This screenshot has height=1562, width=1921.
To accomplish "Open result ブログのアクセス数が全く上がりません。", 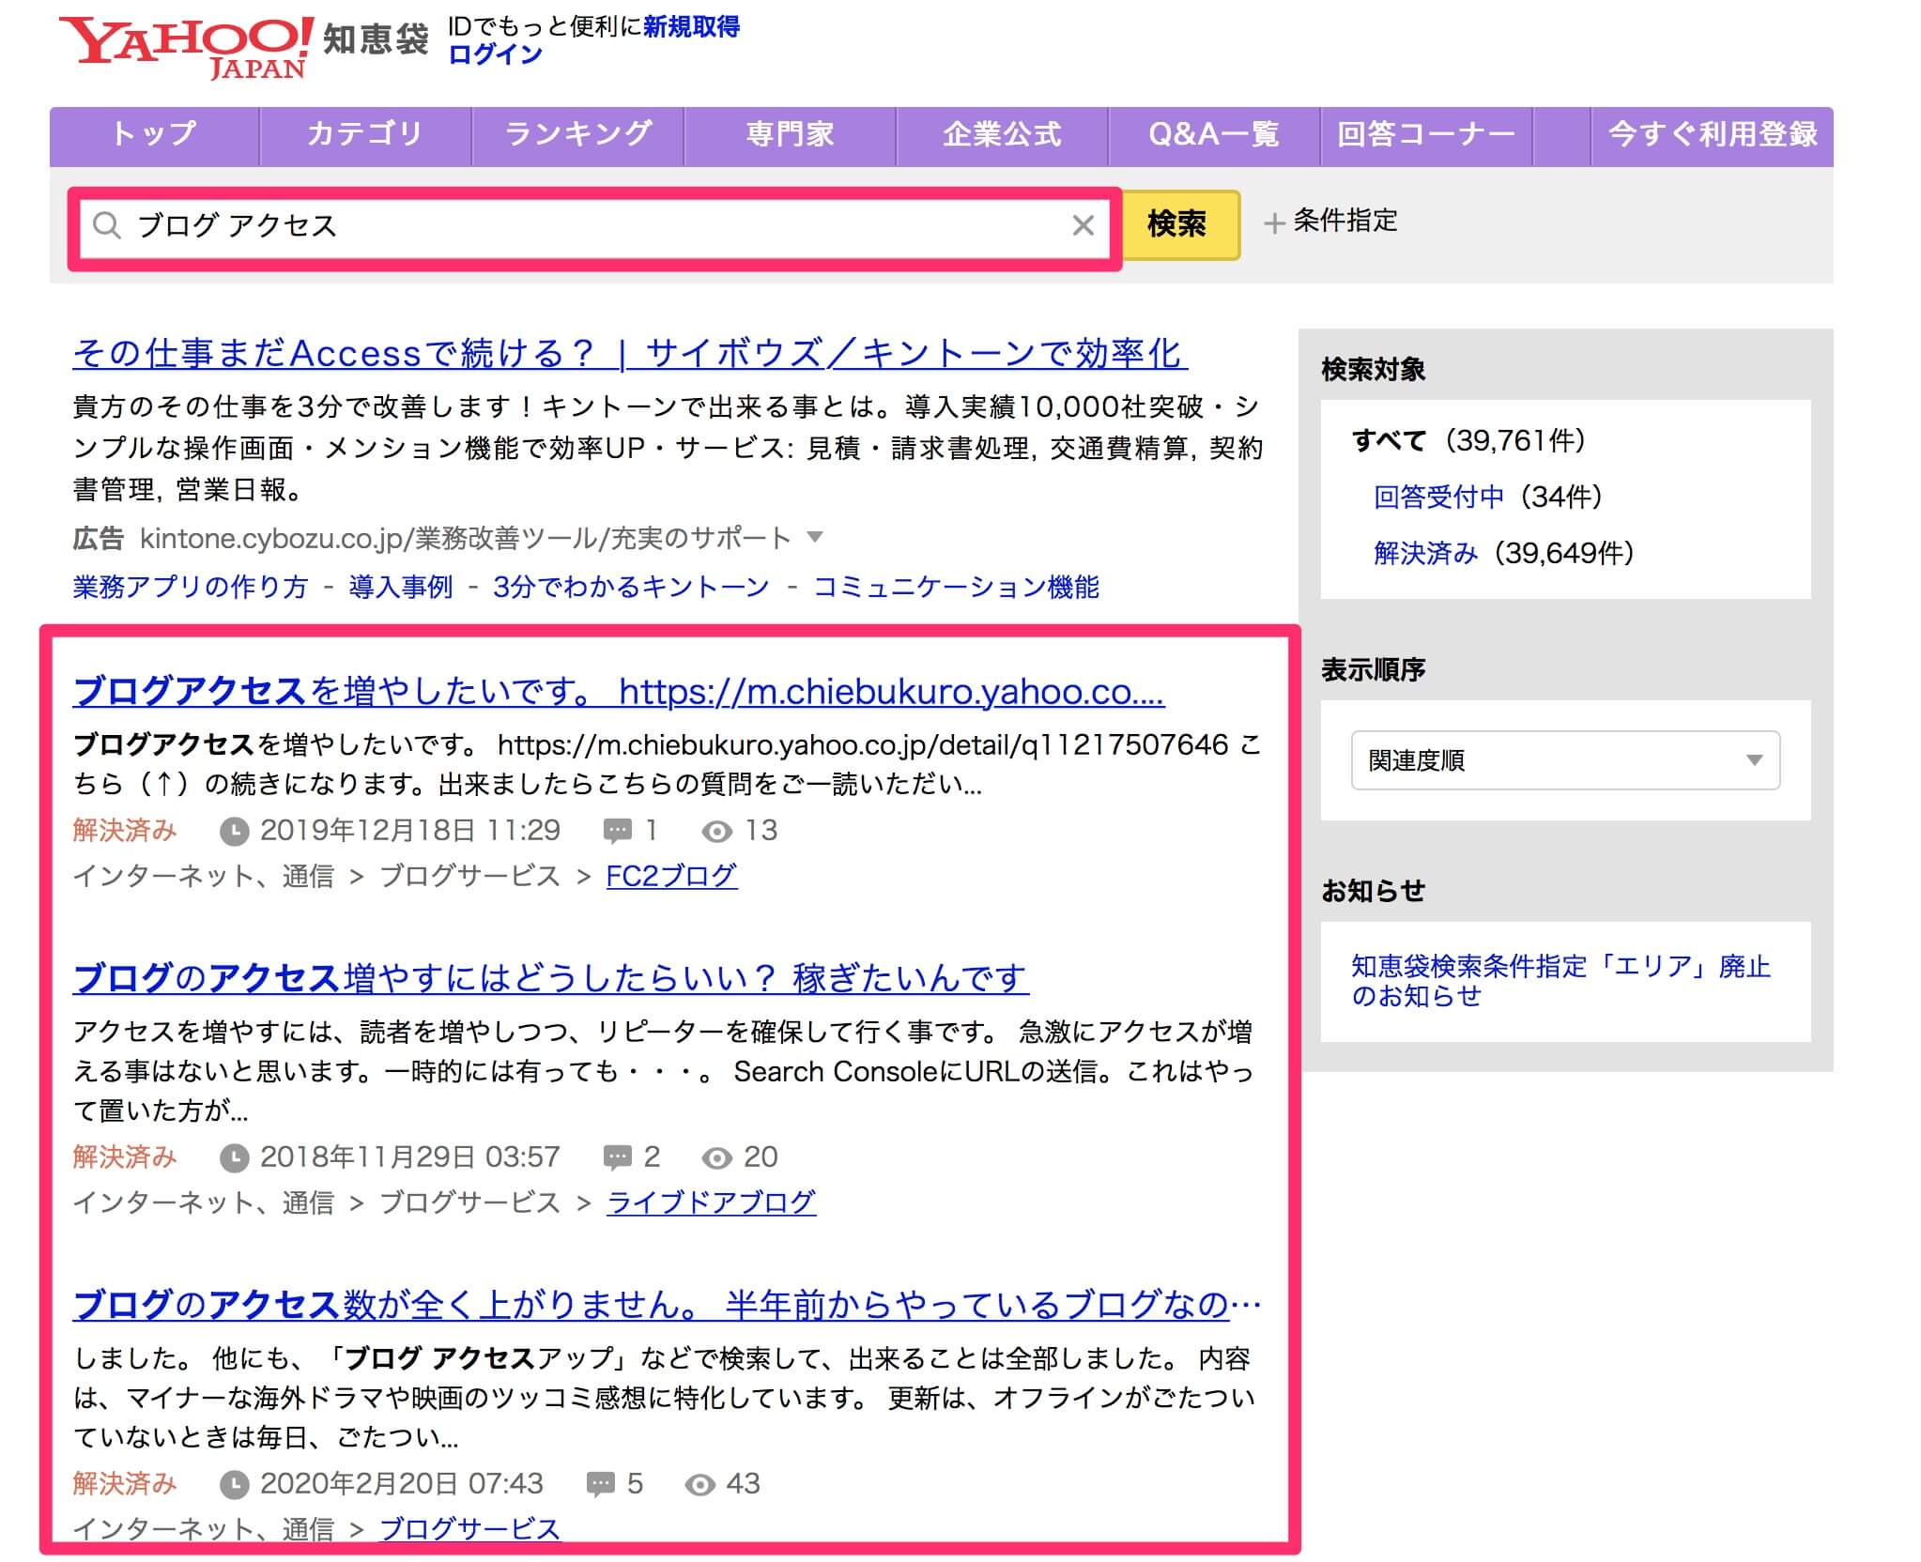I will [667, 1305].
